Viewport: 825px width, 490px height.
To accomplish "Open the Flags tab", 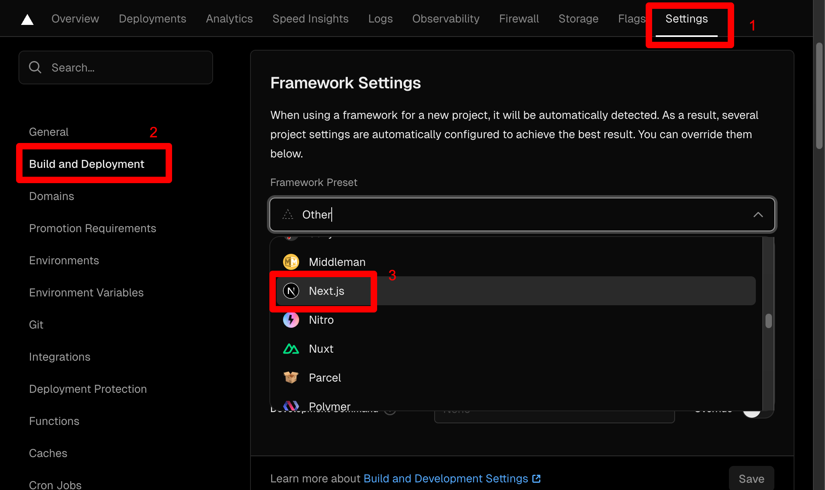I will (632, 18).
